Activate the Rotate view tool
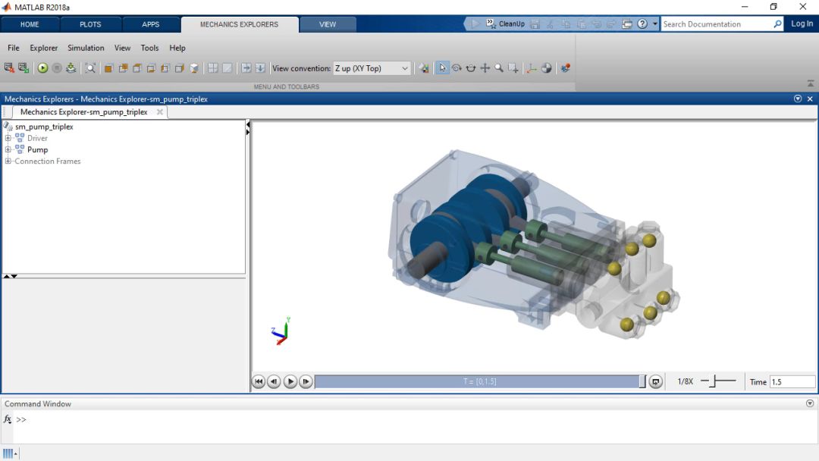The image size is (819, 461). point(457,68)
